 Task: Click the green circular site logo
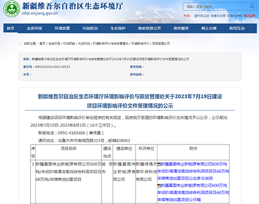tap(11, 9)
